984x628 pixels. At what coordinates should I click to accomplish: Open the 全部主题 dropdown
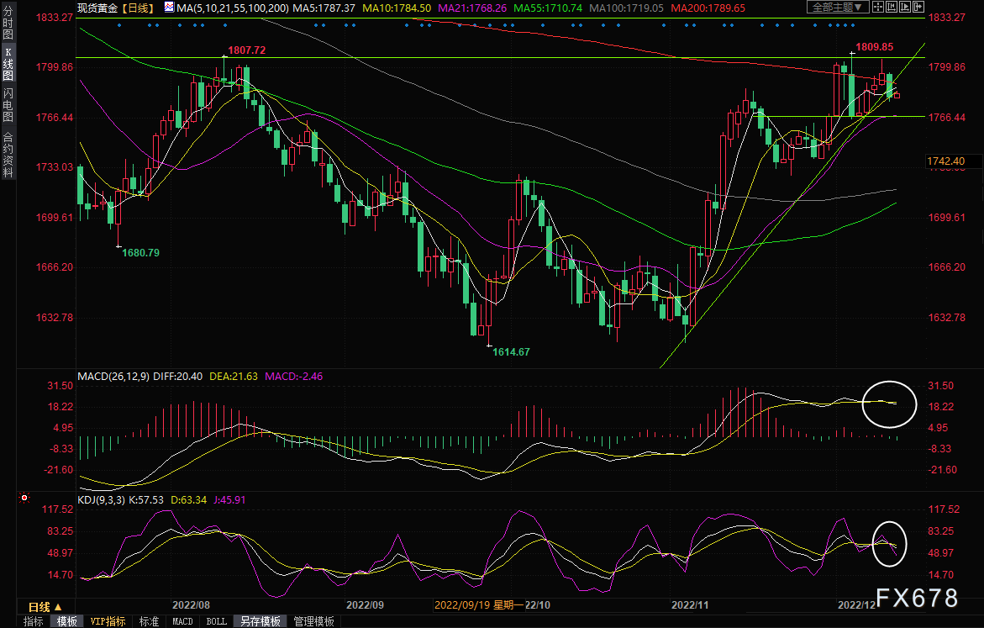point(838,7)
